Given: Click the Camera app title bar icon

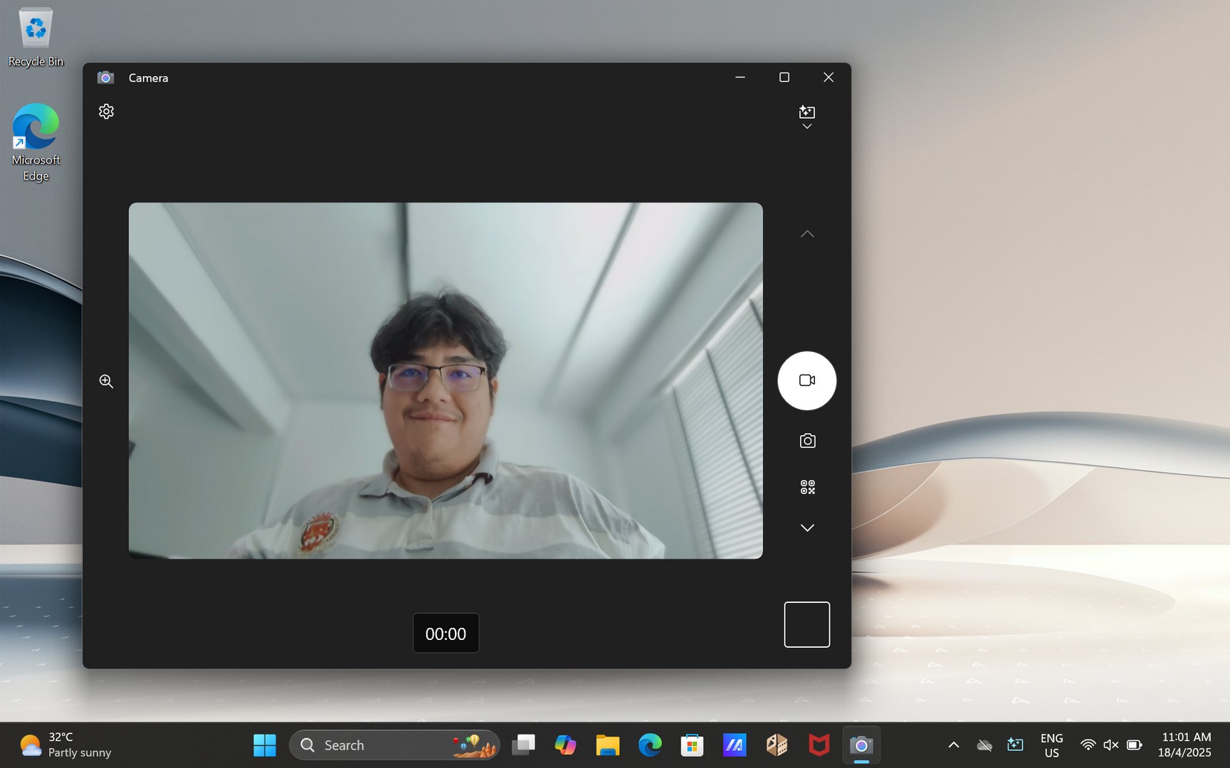Looking at the screenshot, I should (x=105, y=78).
